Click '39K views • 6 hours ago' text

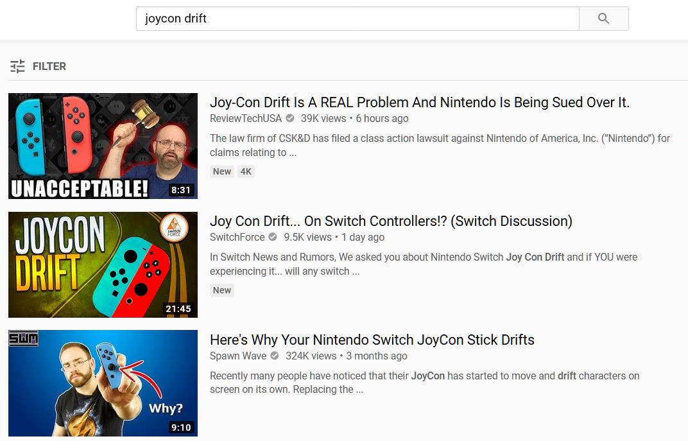(x=354, y=119)
